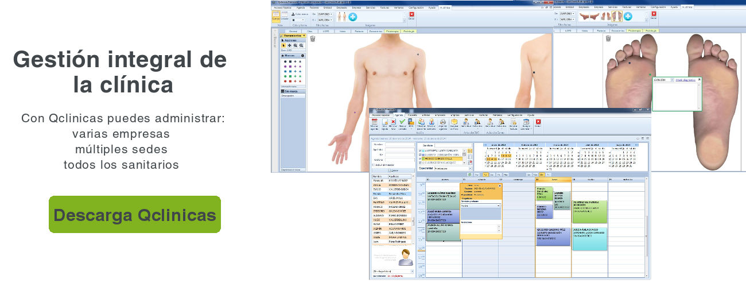Click the Google Calendar icon in agenda ribbon
This screenshot has width=746, height=287.
(526, 122)
